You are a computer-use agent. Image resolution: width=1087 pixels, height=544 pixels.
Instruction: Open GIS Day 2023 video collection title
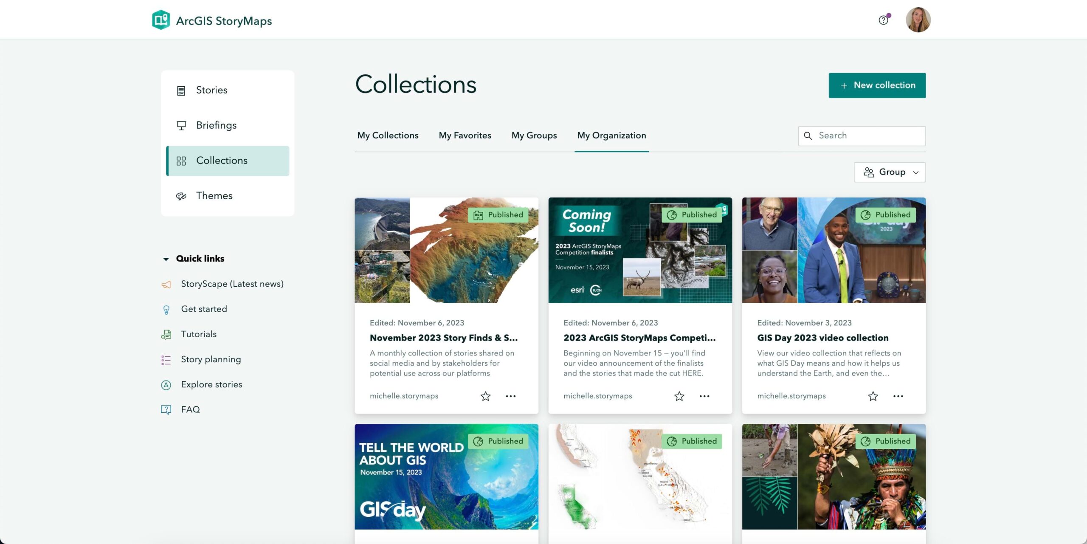pyautogui.click(x=823, y=338)
